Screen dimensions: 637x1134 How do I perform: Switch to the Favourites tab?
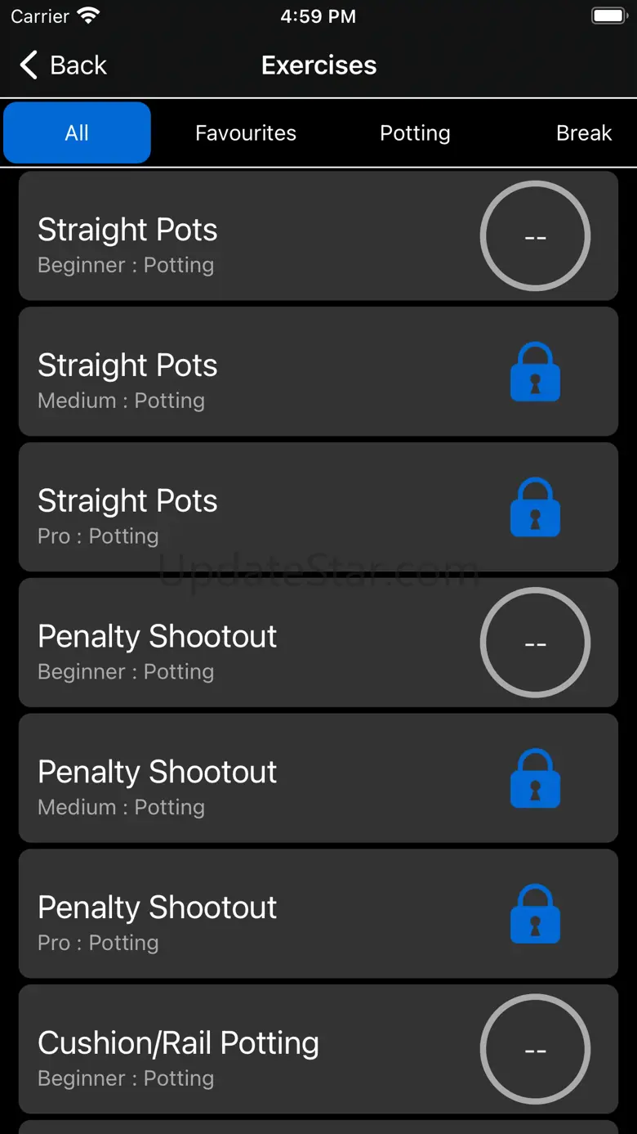click(246, 133)
